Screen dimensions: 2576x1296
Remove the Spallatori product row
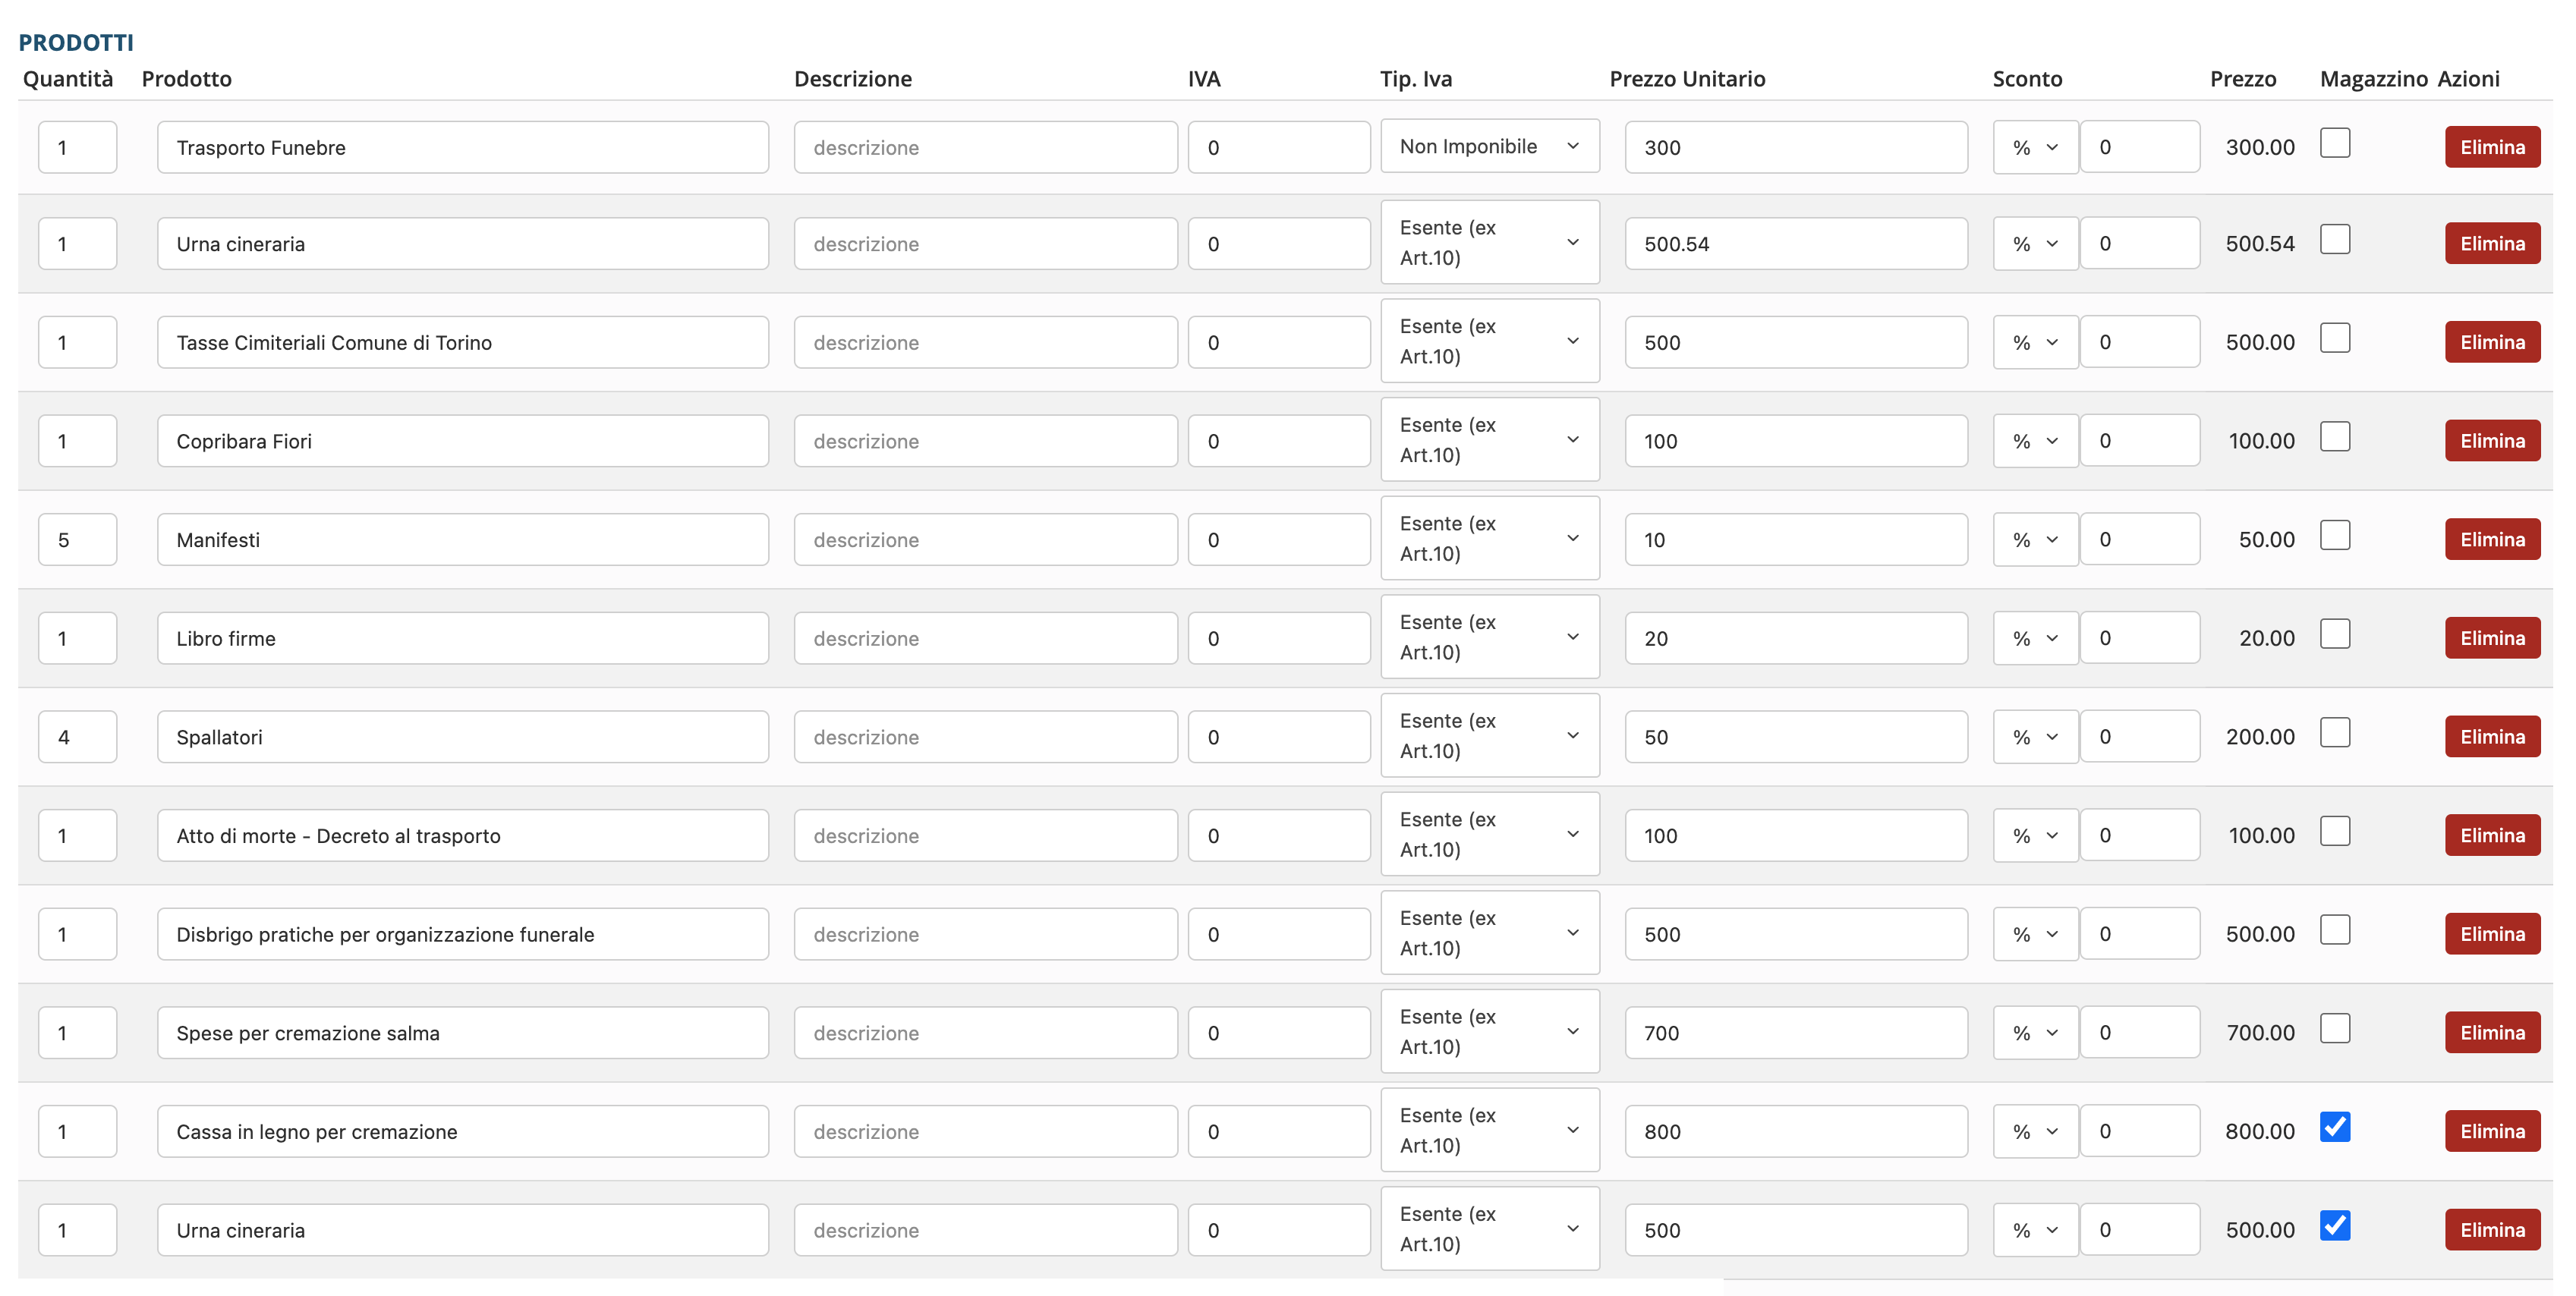coord(2491,736)
